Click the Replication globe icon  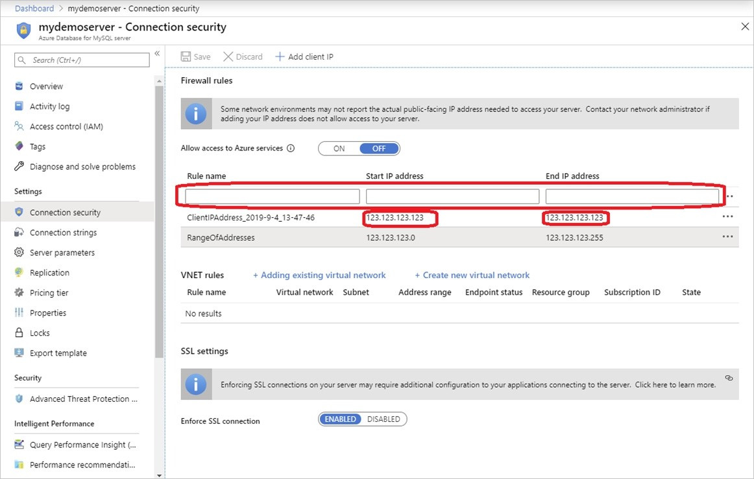tap(19, 272)
